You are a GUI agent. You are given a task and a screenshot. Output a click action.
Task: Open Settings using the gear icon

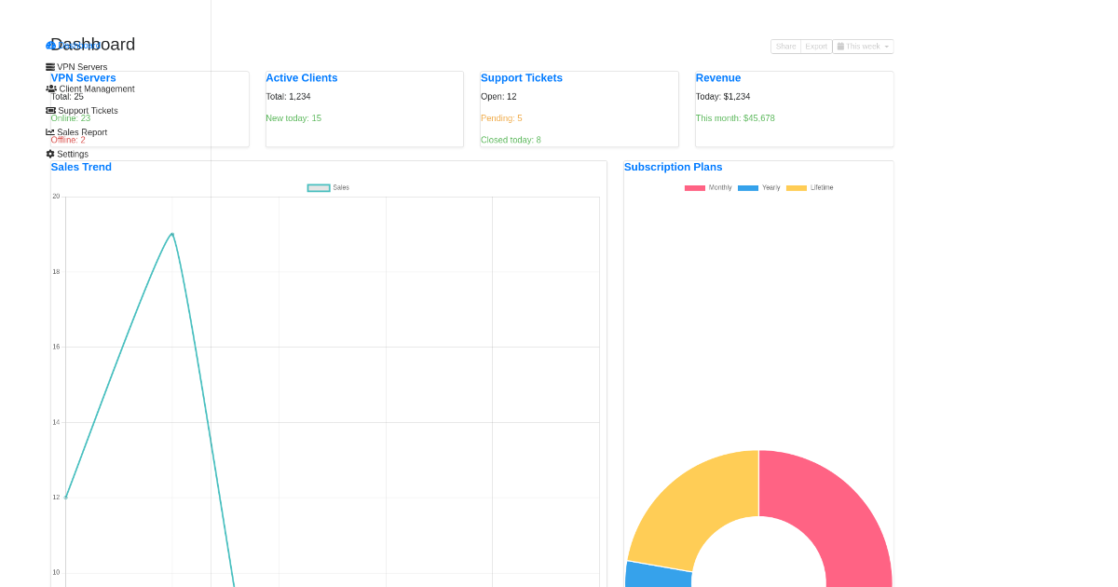(50, 154)
